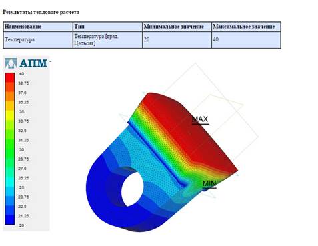Click the АПМ logo above the legend
The width and height of the screenshot is (318, 246).
tap(26, 63)
